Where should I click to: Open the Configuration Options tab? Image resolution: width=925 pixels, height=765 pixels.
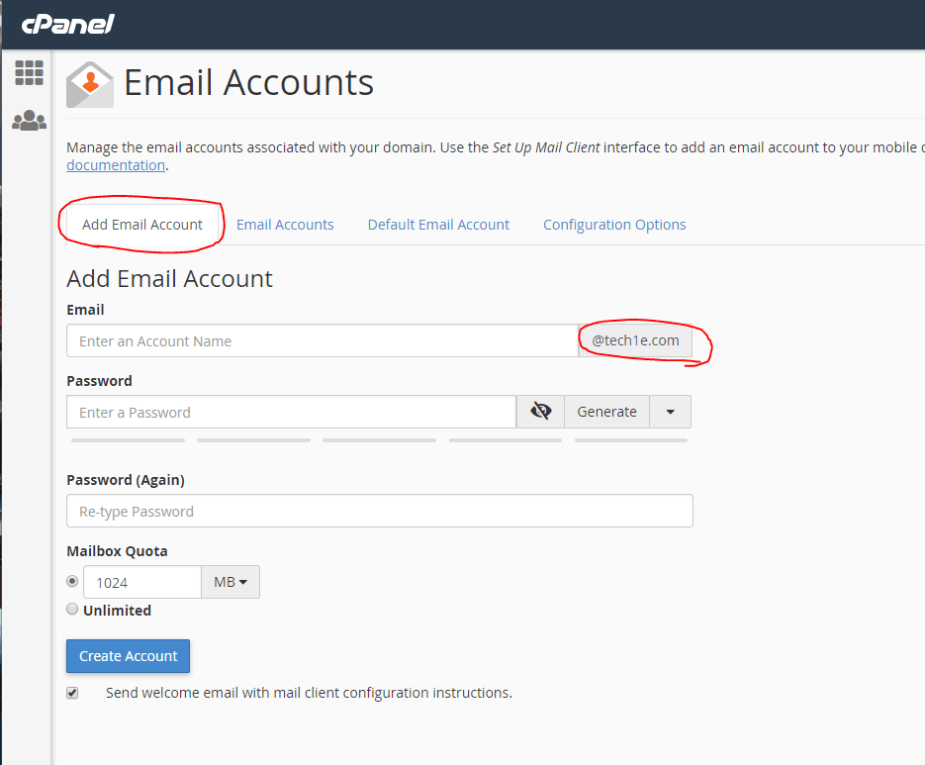coord(614,225)
